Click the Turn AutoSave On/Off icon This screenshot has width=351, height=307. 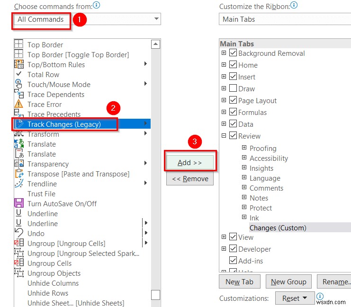click(19, 203)
